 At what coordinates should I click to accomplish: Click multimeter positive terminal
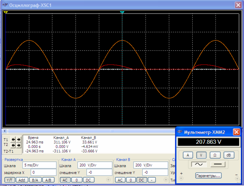click(181, 178)
